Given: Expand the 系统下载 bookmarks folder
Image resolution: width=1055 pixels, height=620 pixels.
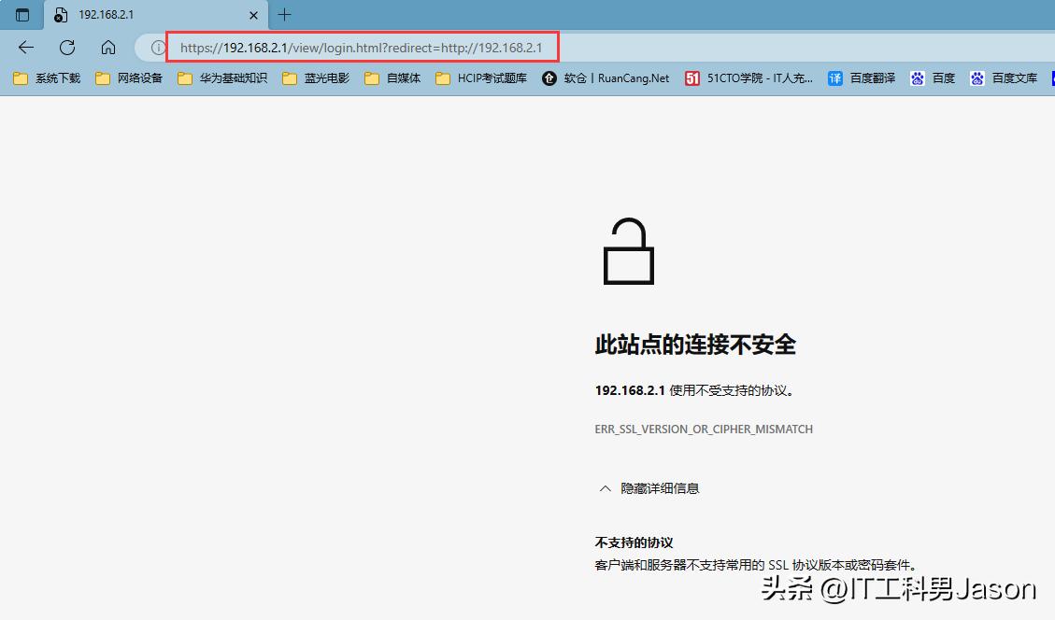Looking at the screenshot, I should pyautogui.click(x=43, y=77).
